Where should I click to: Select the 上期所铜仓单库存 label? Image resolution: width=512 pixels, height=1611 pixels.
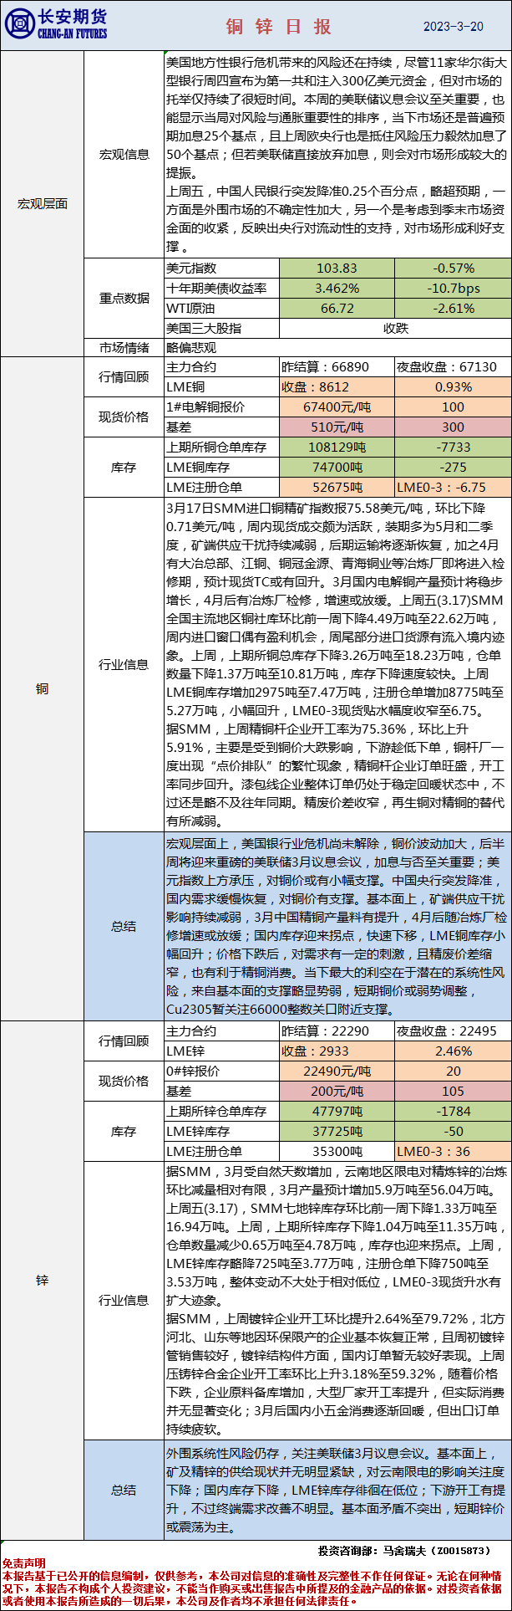[x=221, y=447]
